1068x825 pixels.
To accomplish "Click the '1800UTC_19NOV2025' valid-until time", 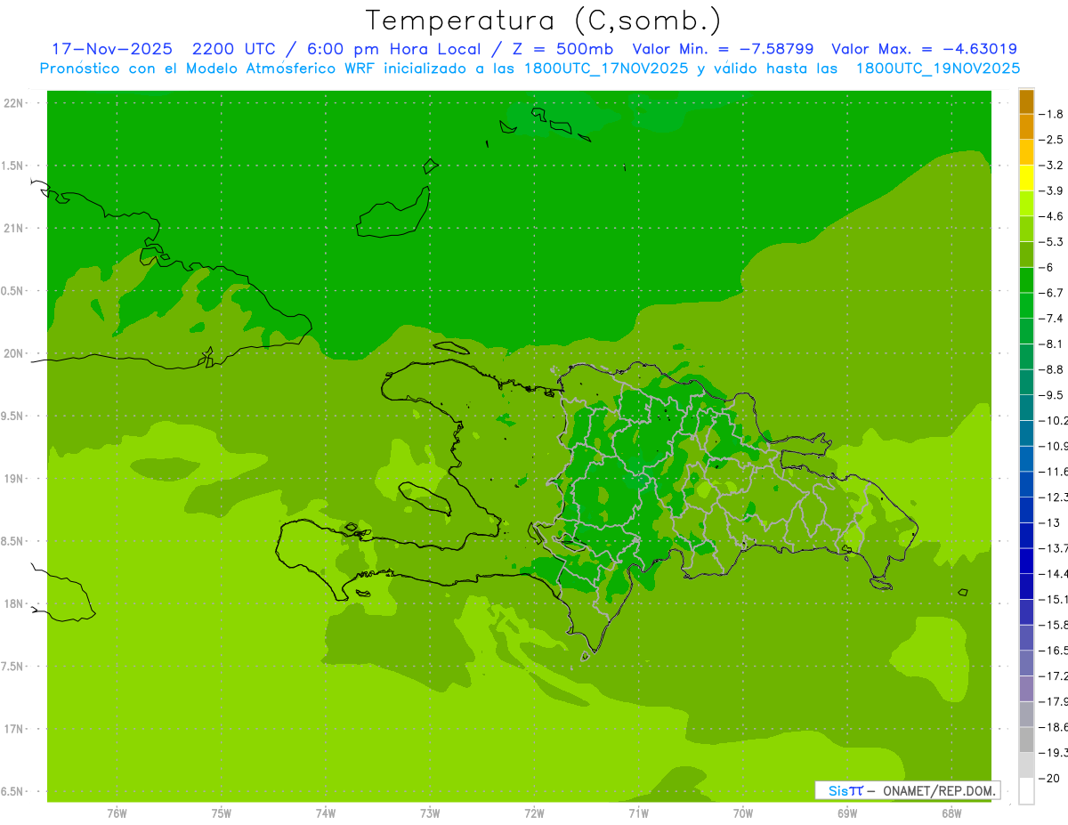I will pos(937,68).
